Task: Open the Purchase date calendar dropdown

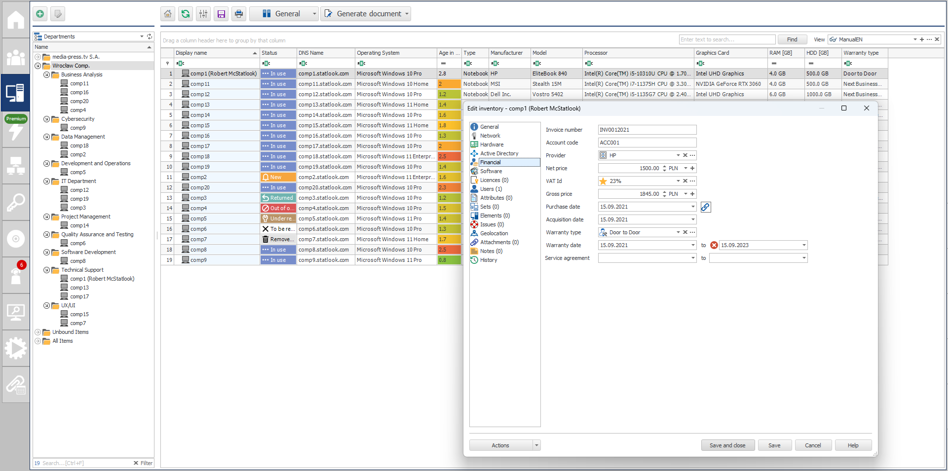Action: point(693,207)
